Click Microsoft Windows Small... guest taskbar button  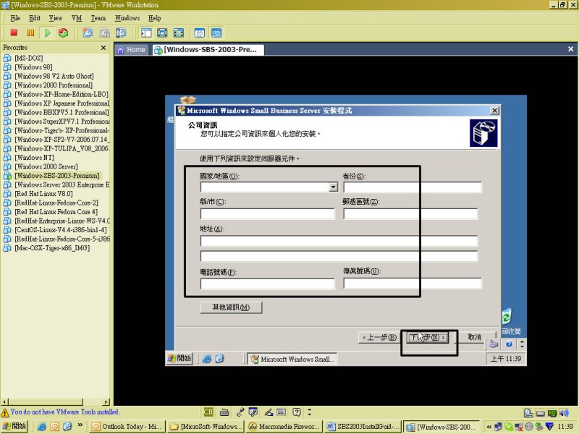(292, 359)
